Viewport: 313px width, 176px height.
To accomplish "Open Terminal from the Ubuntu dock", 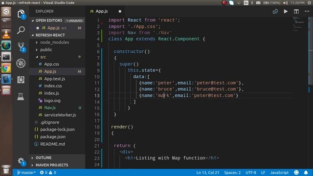I will point(6,57).
